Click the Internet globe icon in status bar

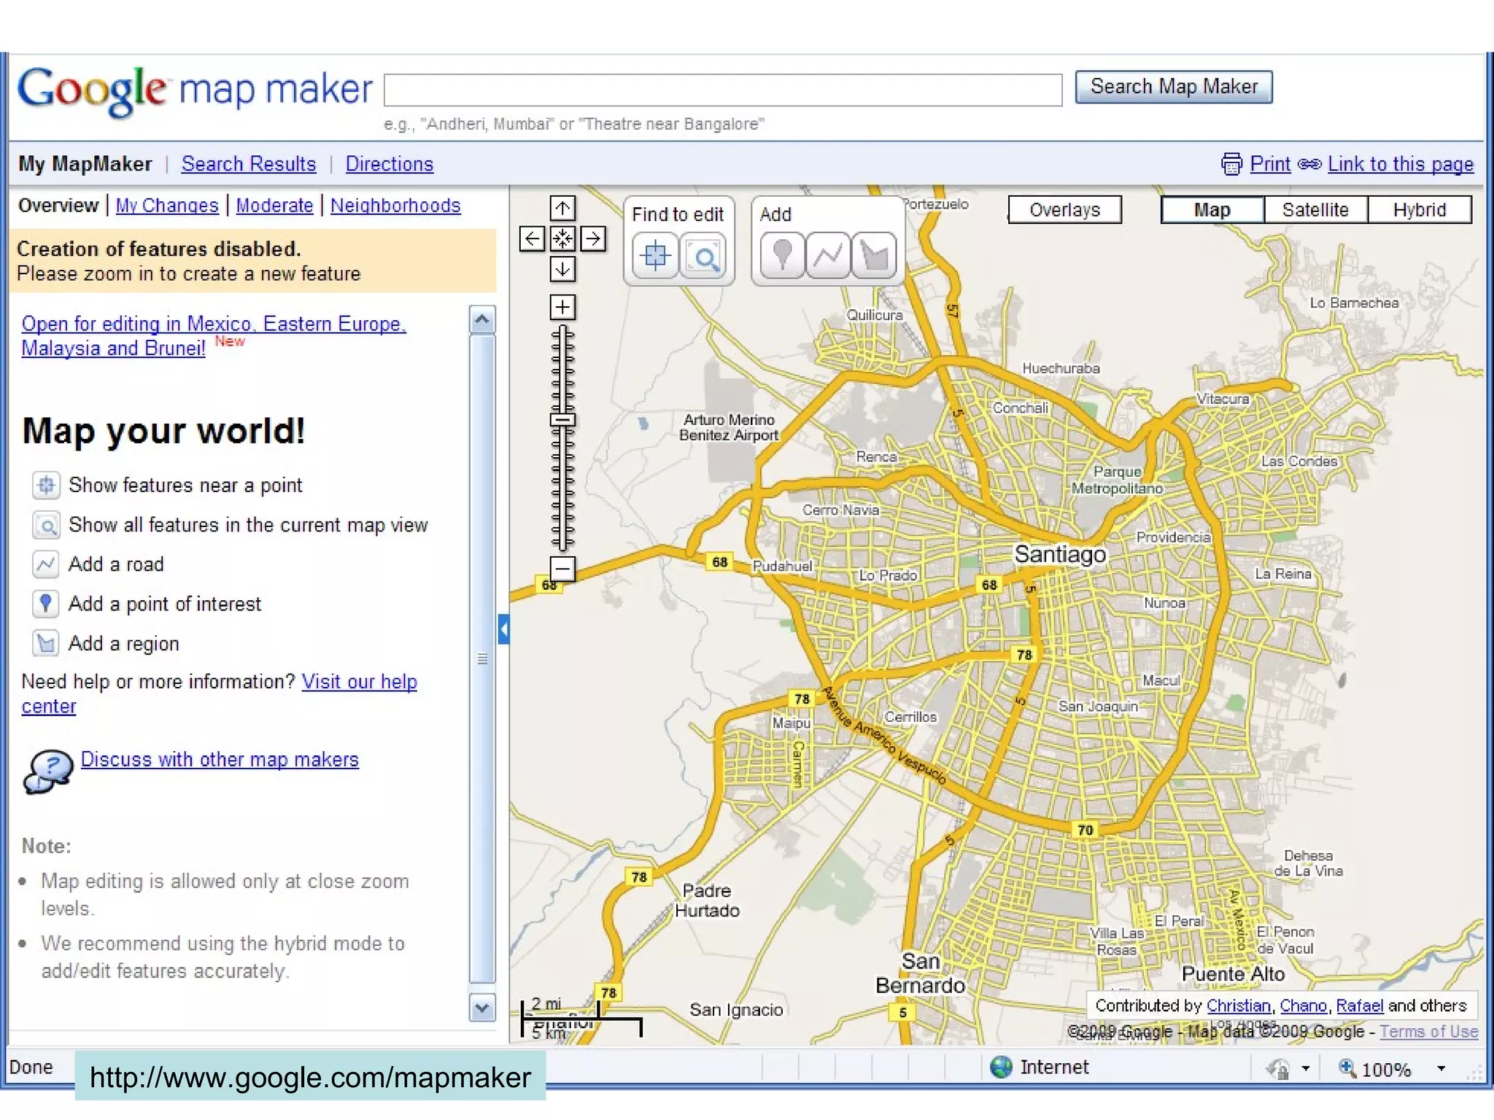click(1001, 1067)
